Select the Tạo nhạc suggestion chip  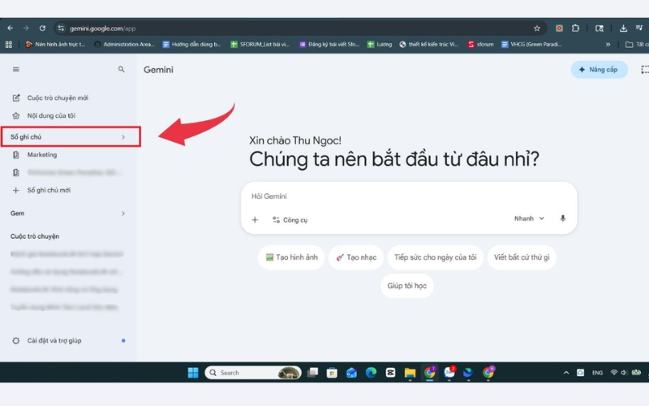356,257
